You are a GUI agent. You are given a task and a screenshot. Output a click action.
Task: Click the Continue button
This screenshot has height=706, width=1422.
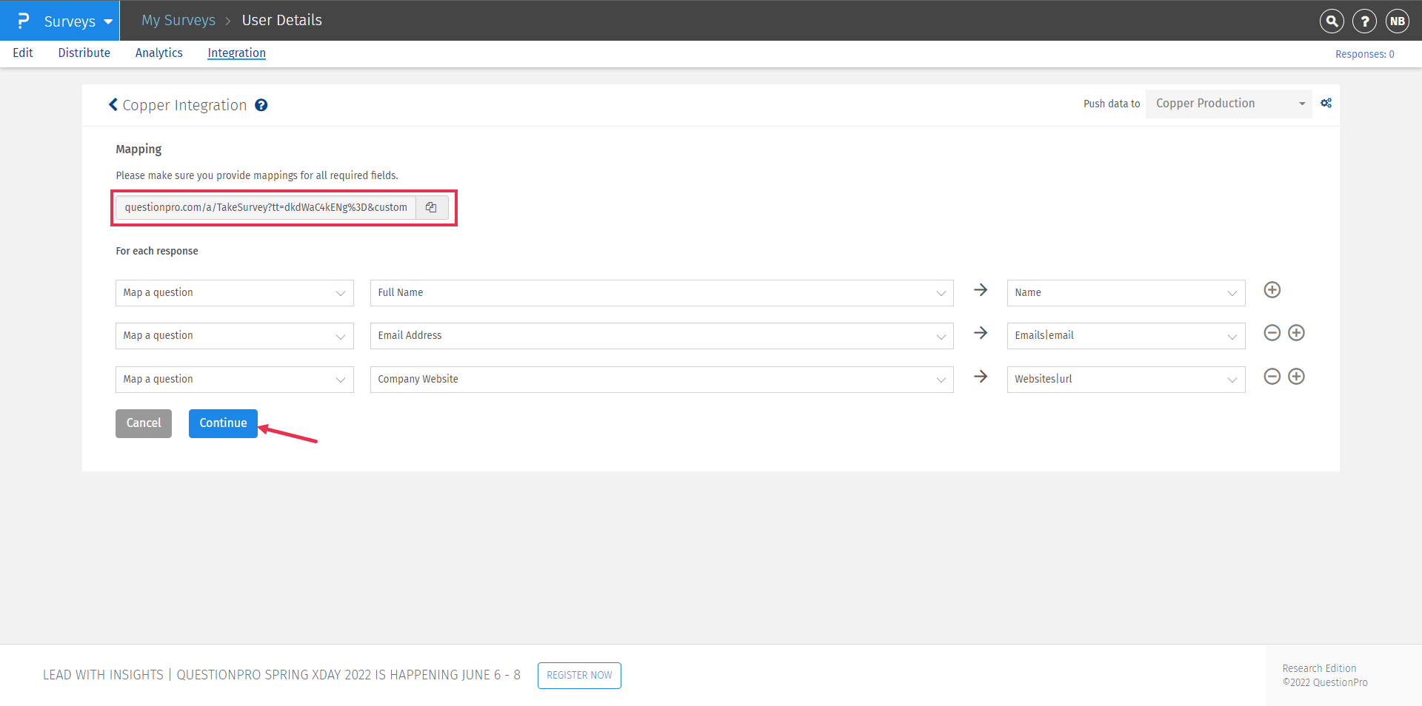[x=223, y=423]
